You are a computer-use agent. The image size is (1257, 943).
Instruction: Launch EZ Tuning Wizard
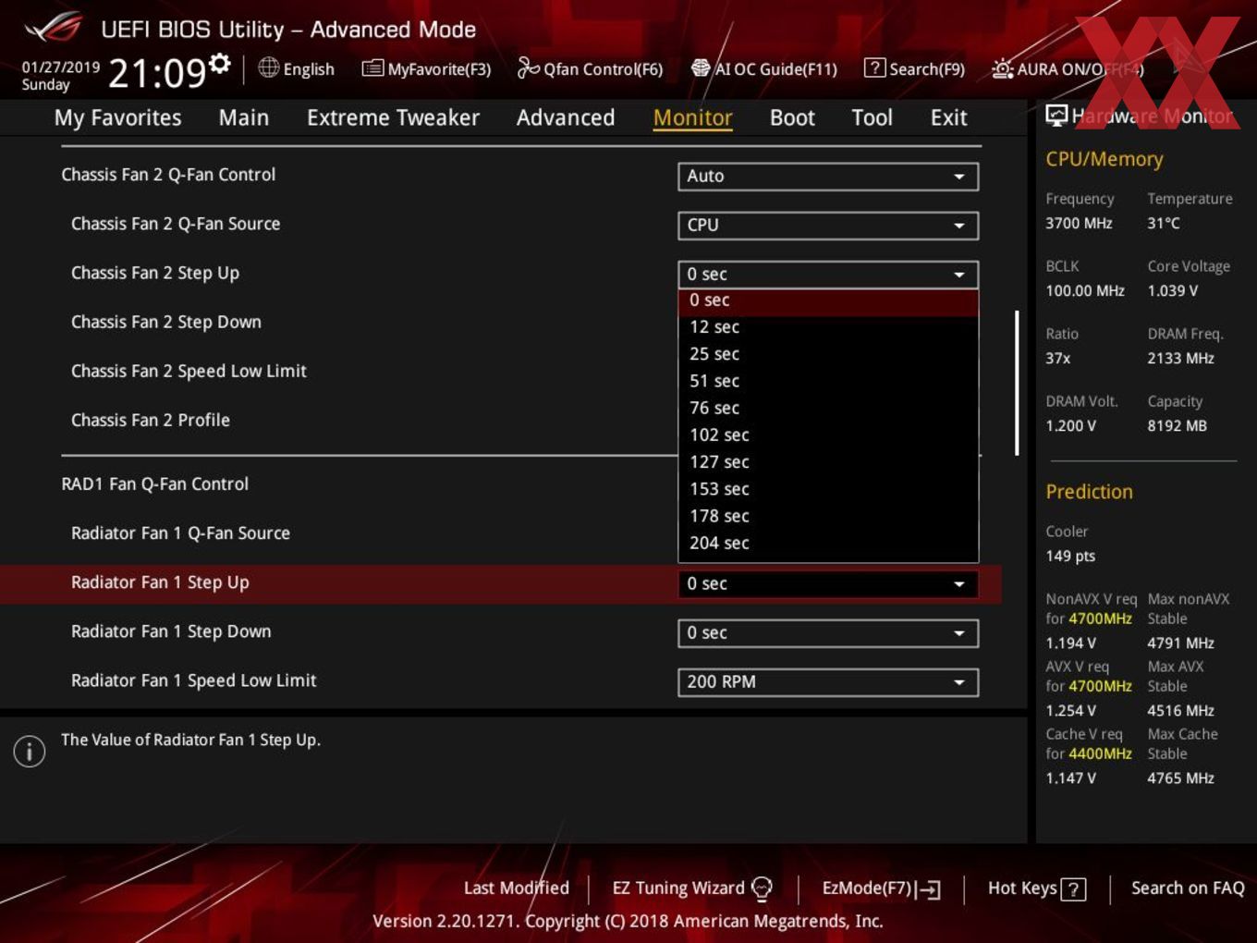coord(692,888)
